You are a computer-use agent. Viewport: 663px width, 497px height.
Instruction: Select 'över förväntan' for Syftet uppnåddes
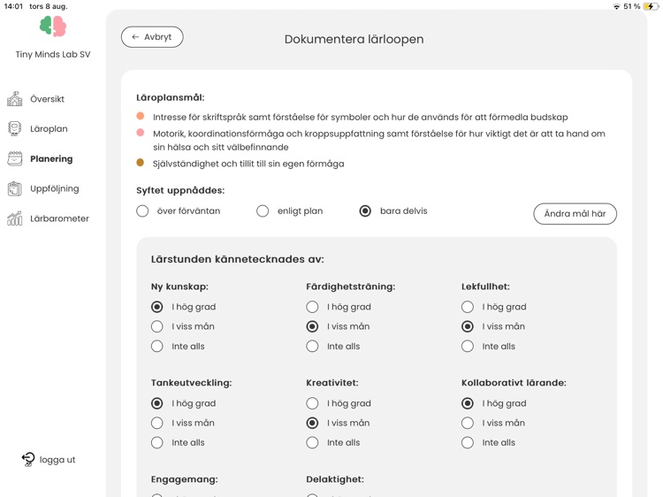(x=142, y=210)
